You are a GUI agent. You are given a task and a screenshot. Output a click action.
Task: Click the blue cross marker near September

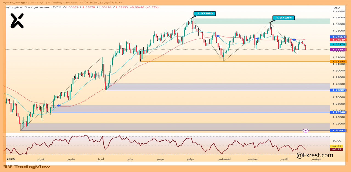pos(257,39)
